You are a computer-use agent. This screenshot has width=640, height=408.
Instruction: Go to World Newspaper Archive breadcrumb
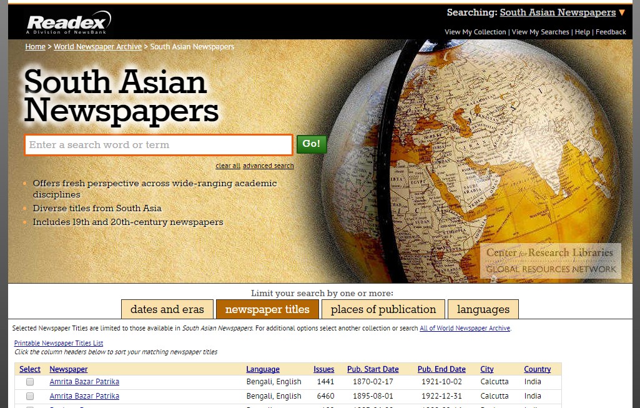[x=97, y=47]
